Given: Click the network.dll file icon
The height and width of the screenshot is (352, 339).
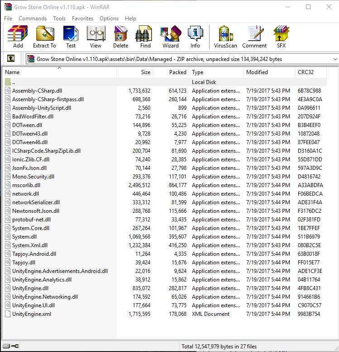Looking at the screenshot, I should tap(8, 193).
